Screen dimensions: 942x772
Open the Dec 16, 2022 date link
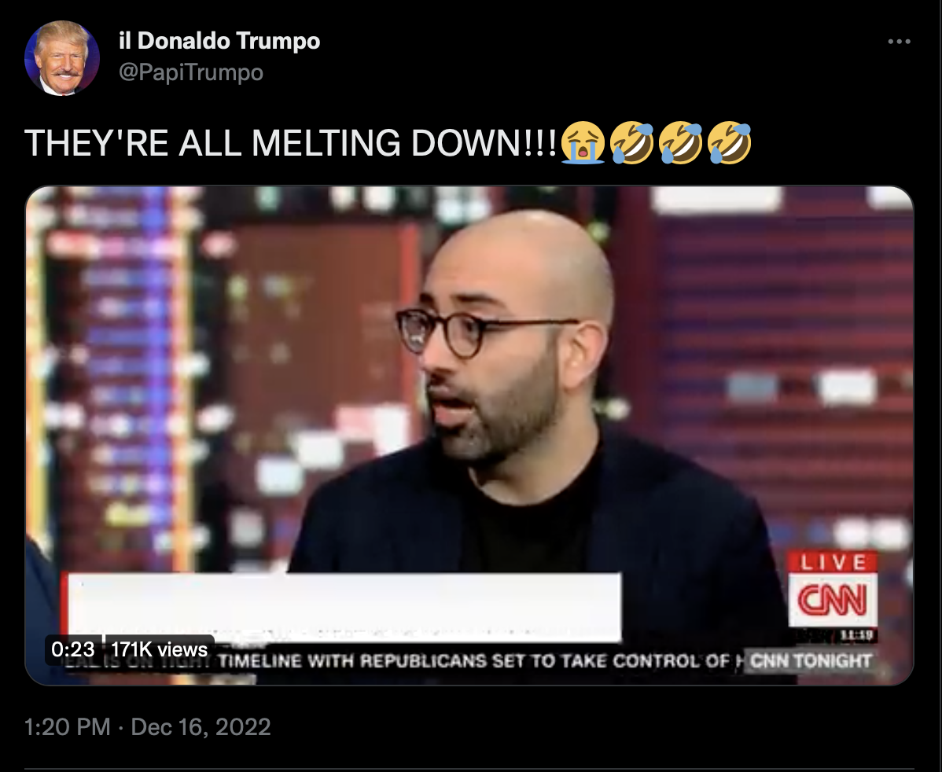201,727
